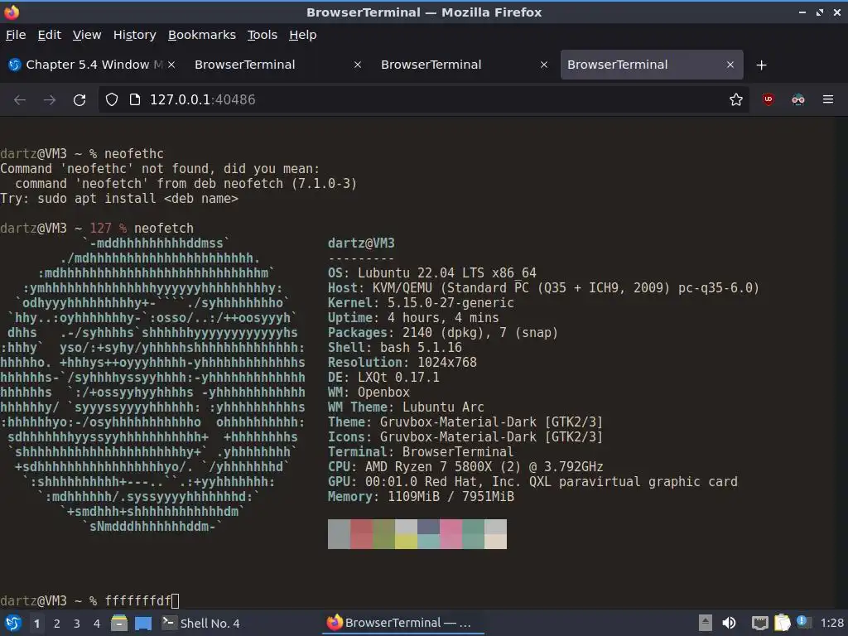Click the 'Resolution: 1024x768' line

click(402, 363)
